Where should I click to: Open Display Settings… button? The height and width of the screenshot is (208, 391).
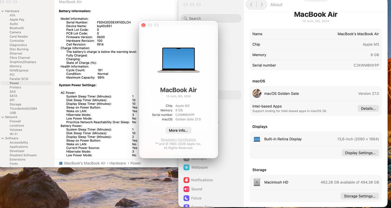click(x=360, y=153)
